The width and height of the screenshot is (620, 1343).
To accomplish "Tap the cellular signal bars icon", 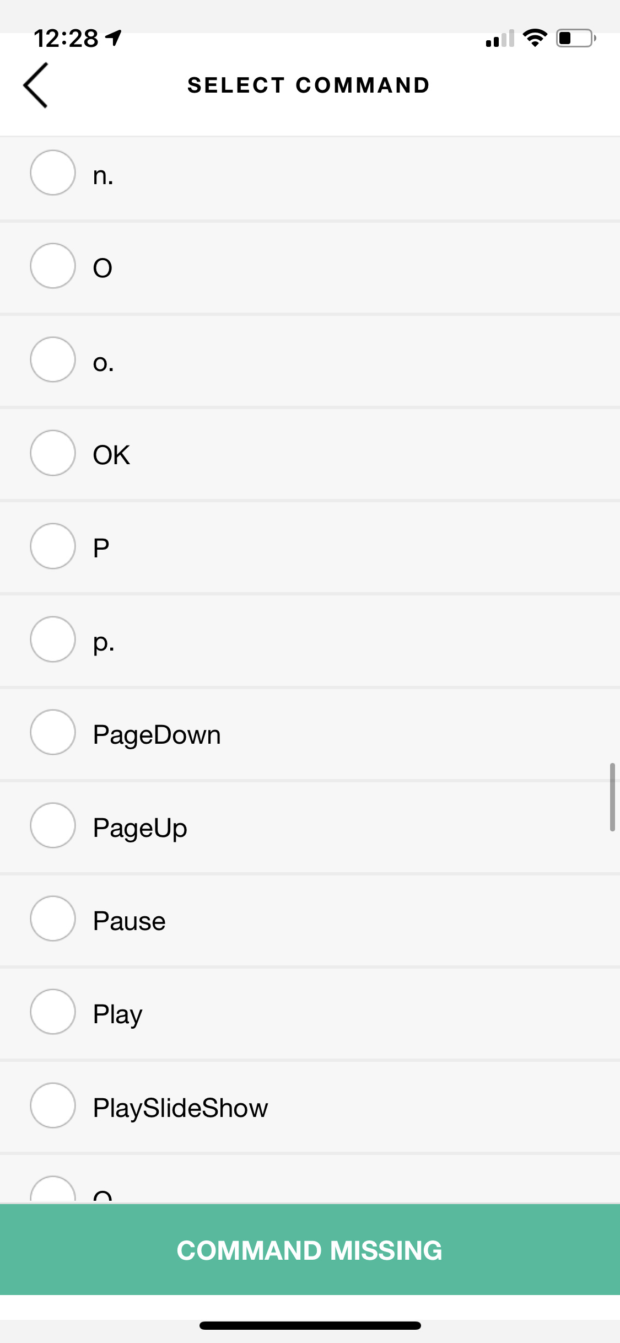I will pyautogui.click(x=500, y=39).
